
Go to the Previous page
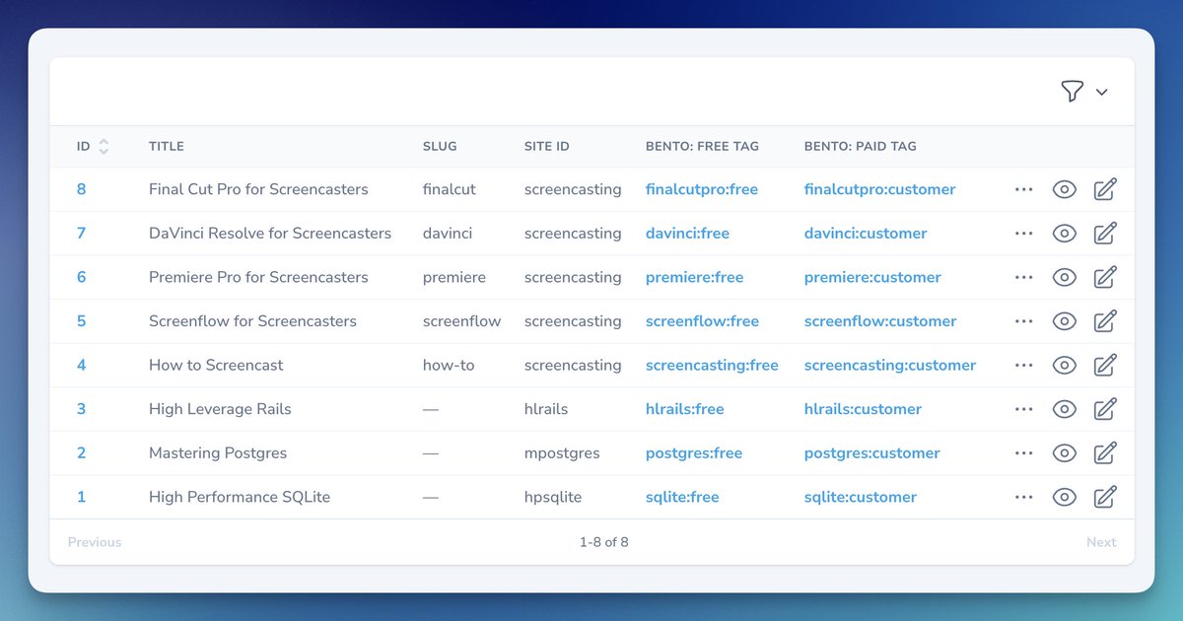point(95,542)
